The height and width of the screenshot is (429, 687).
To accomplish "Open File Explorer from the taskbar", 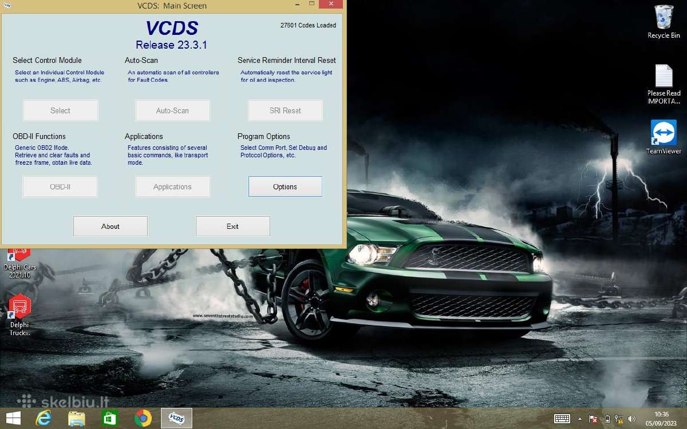I will click(x=77, y=418).
